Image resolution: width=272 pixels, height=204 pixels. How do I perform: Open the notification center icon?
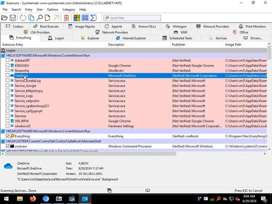coord(264,199)
